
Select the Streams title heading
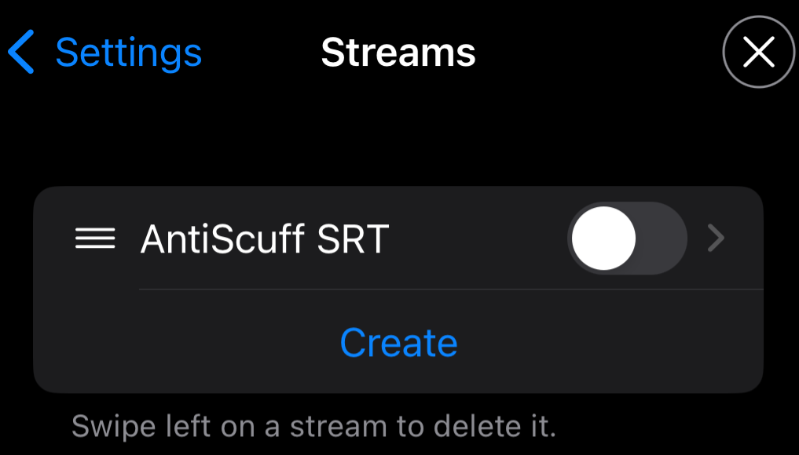click(398, 52)
